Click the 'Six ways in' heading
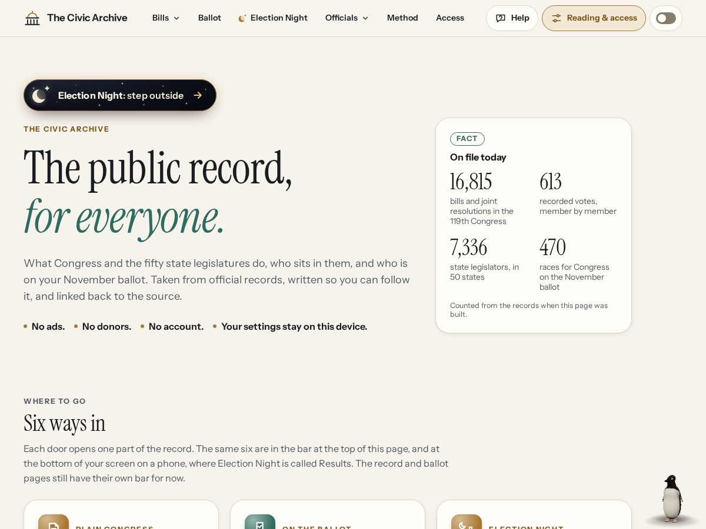This screenshot has width=706, height=529. point(64,423)
